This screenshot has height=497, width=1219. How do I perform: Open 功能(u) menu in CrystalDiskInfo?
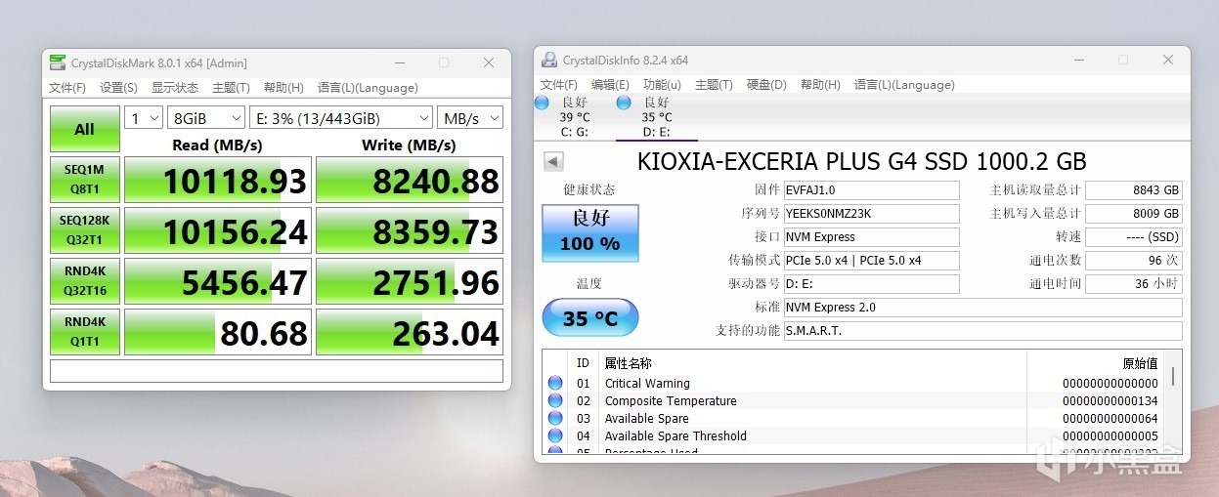pos(662,85)
